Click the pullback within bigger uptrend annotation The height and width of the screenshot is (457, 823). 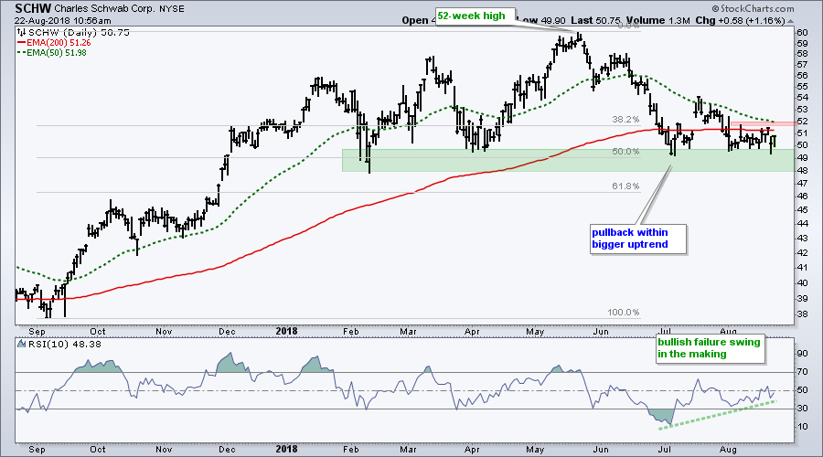pyautogui.click(x=638, y=239)
